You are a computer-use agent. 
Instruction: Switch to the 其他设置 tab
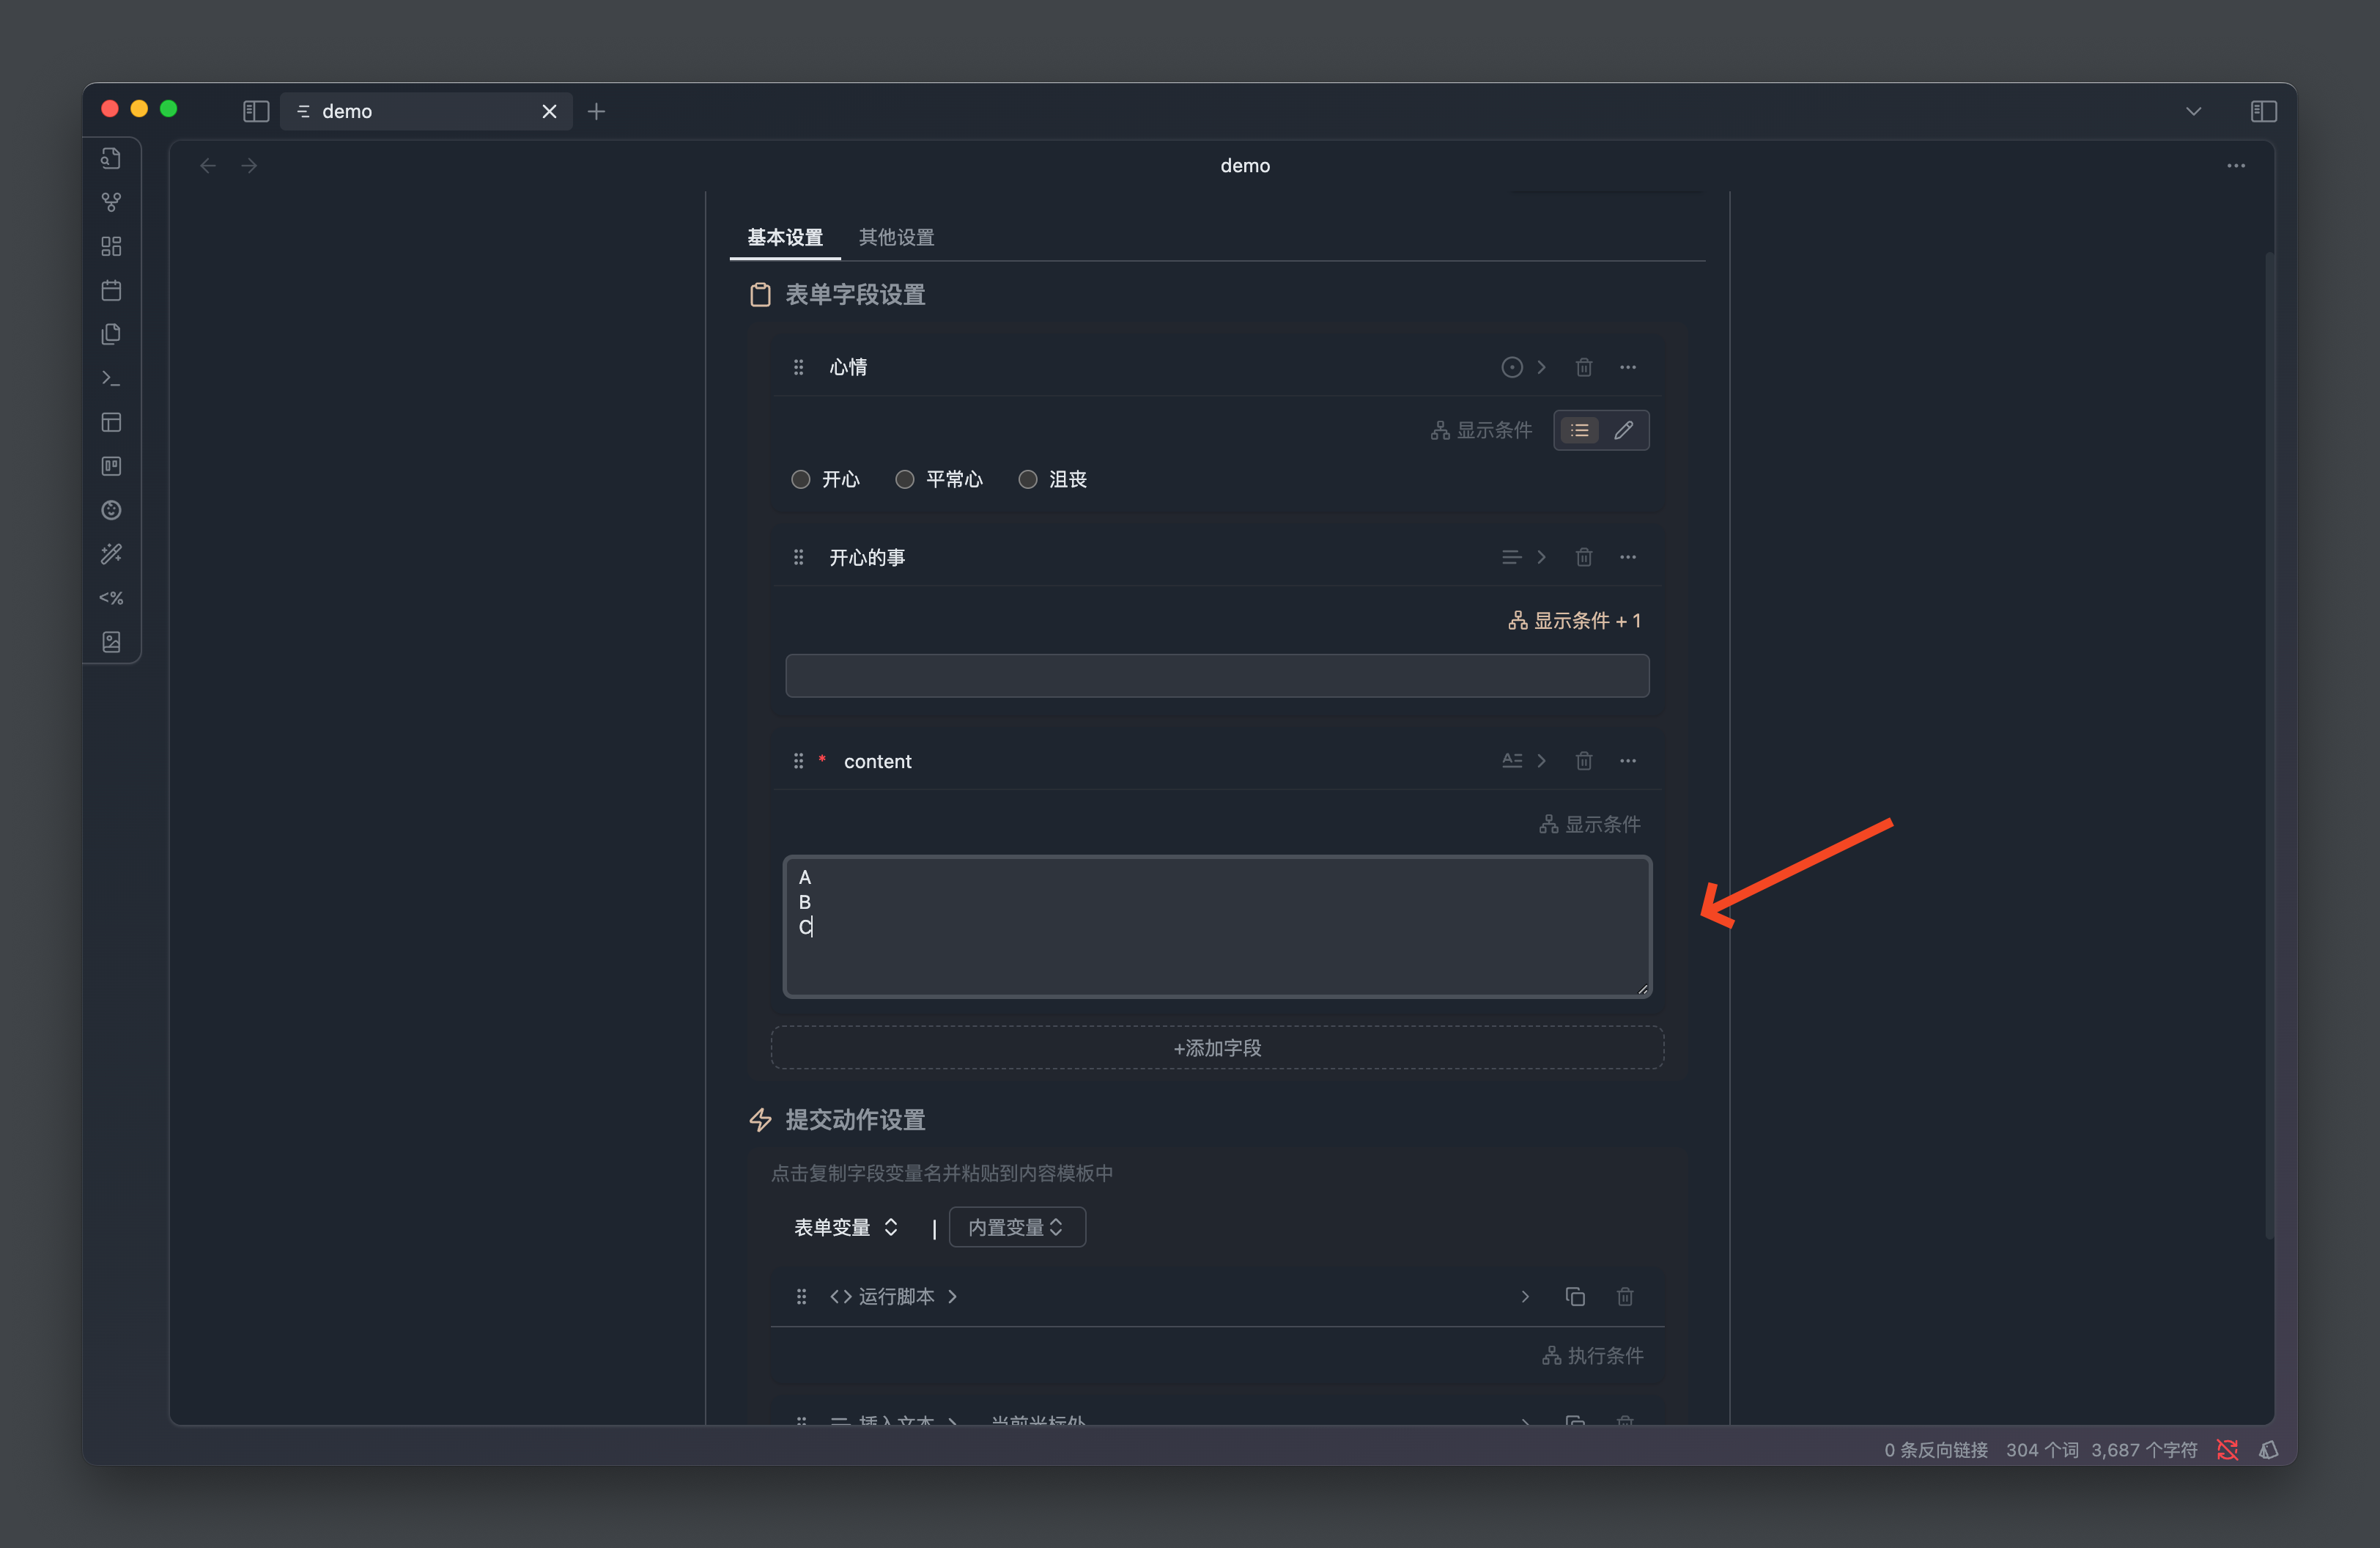(x=896, y=237)
